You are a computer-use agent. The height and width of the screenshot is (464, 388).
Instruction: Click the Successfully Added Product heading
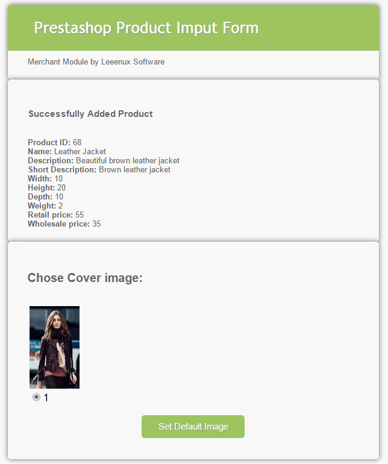(90, 114)
